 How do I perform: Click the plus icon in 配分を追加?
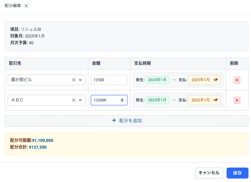(114, 121)
